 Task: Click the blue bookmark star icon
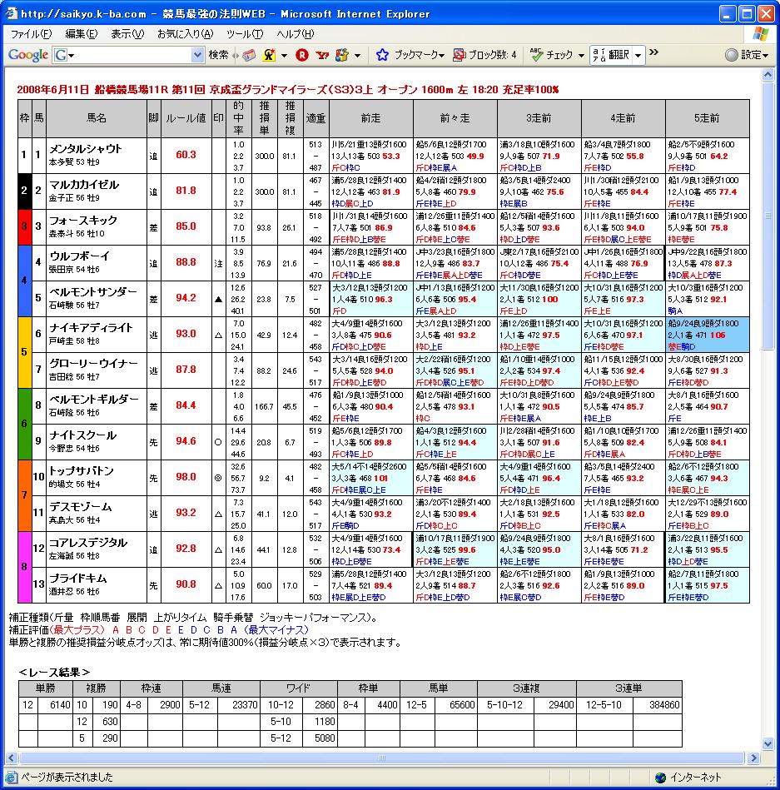(x=382, y=55)
